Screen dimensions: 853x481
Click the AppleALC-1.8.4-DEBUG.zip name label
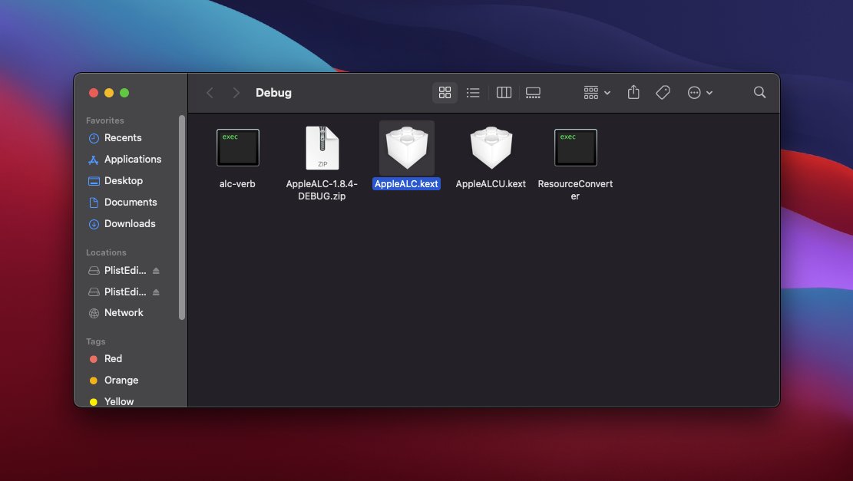coord(322,189)
